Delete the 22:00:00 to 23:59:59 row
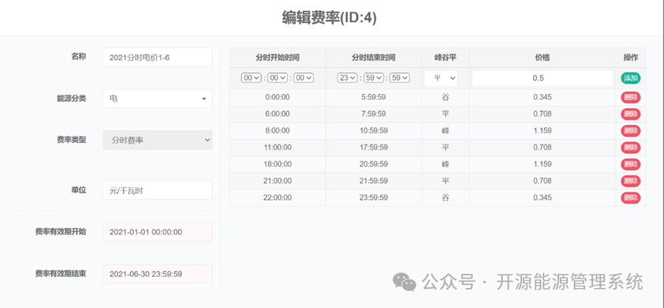Viewport: 664px width, 308px height. pyautogui.click(x=631, y=198)
